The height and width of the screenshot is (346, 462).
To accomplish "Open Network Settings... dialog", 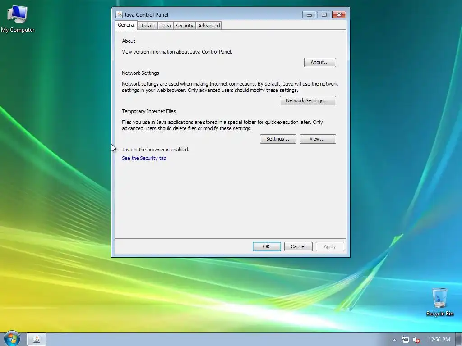I will tap(308, 100).
